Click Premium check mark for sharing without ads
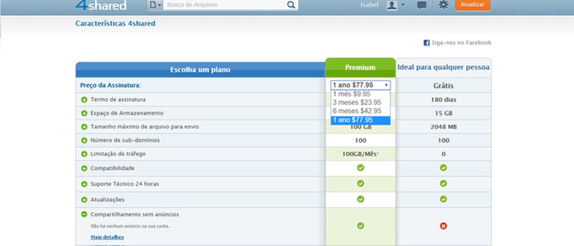This screenshot has height=246, width=574. point(360,226)
